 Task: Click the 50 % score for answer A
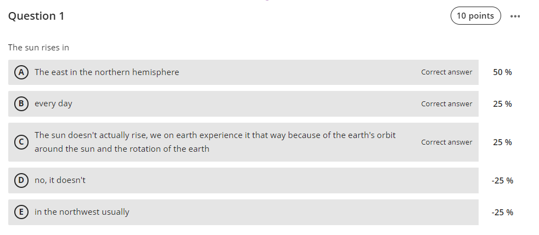pyautogui.click(x=502, y=72)
